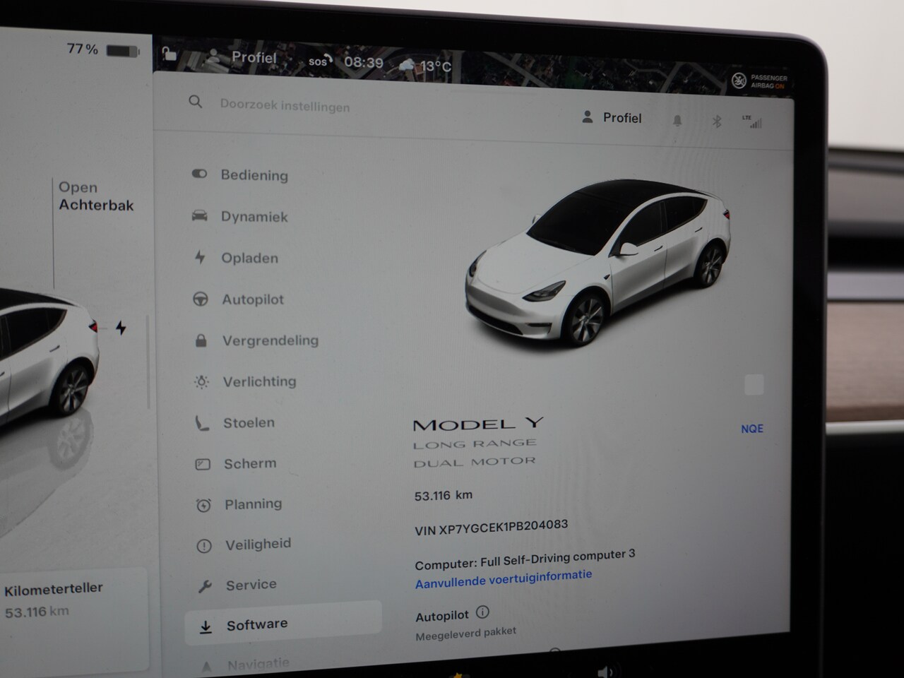This screenshot has width=904, height=678.
Task: Click the steering wheel icon beside Autopilot
Action: click(x=201, y=299)
